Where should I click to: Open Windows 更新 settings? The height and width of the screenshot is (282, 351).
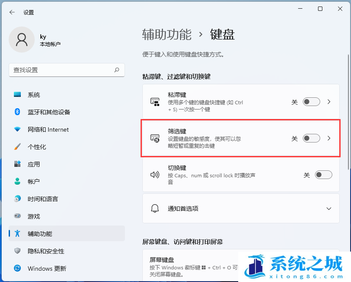(x=67, y=269)
